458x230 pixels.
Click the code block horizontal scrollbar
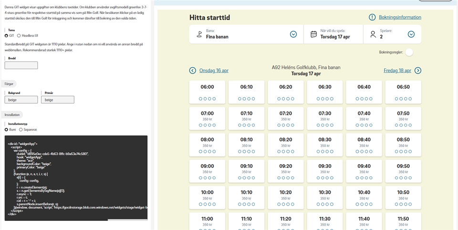(56, 220)
